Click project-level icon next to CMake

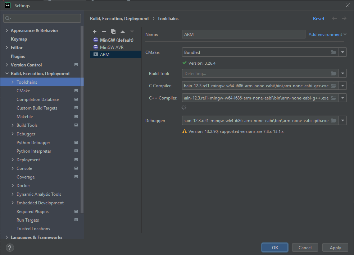[76, 91]
